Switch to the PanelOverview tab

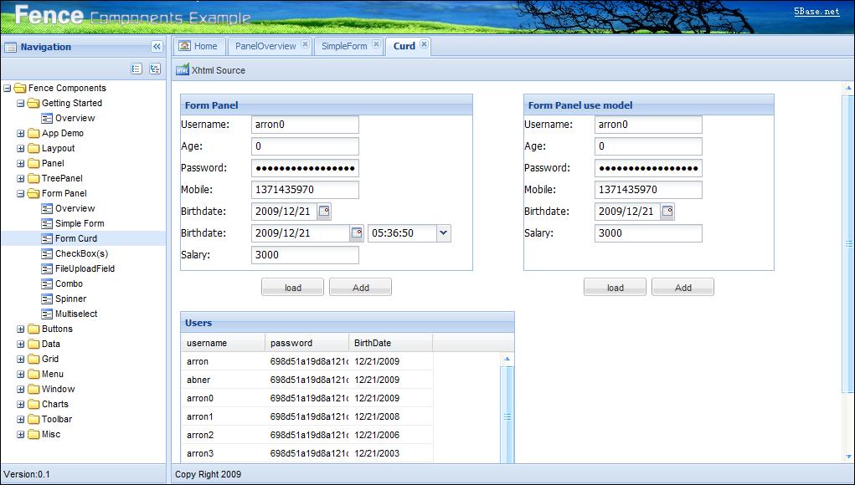tap(266, 47)
